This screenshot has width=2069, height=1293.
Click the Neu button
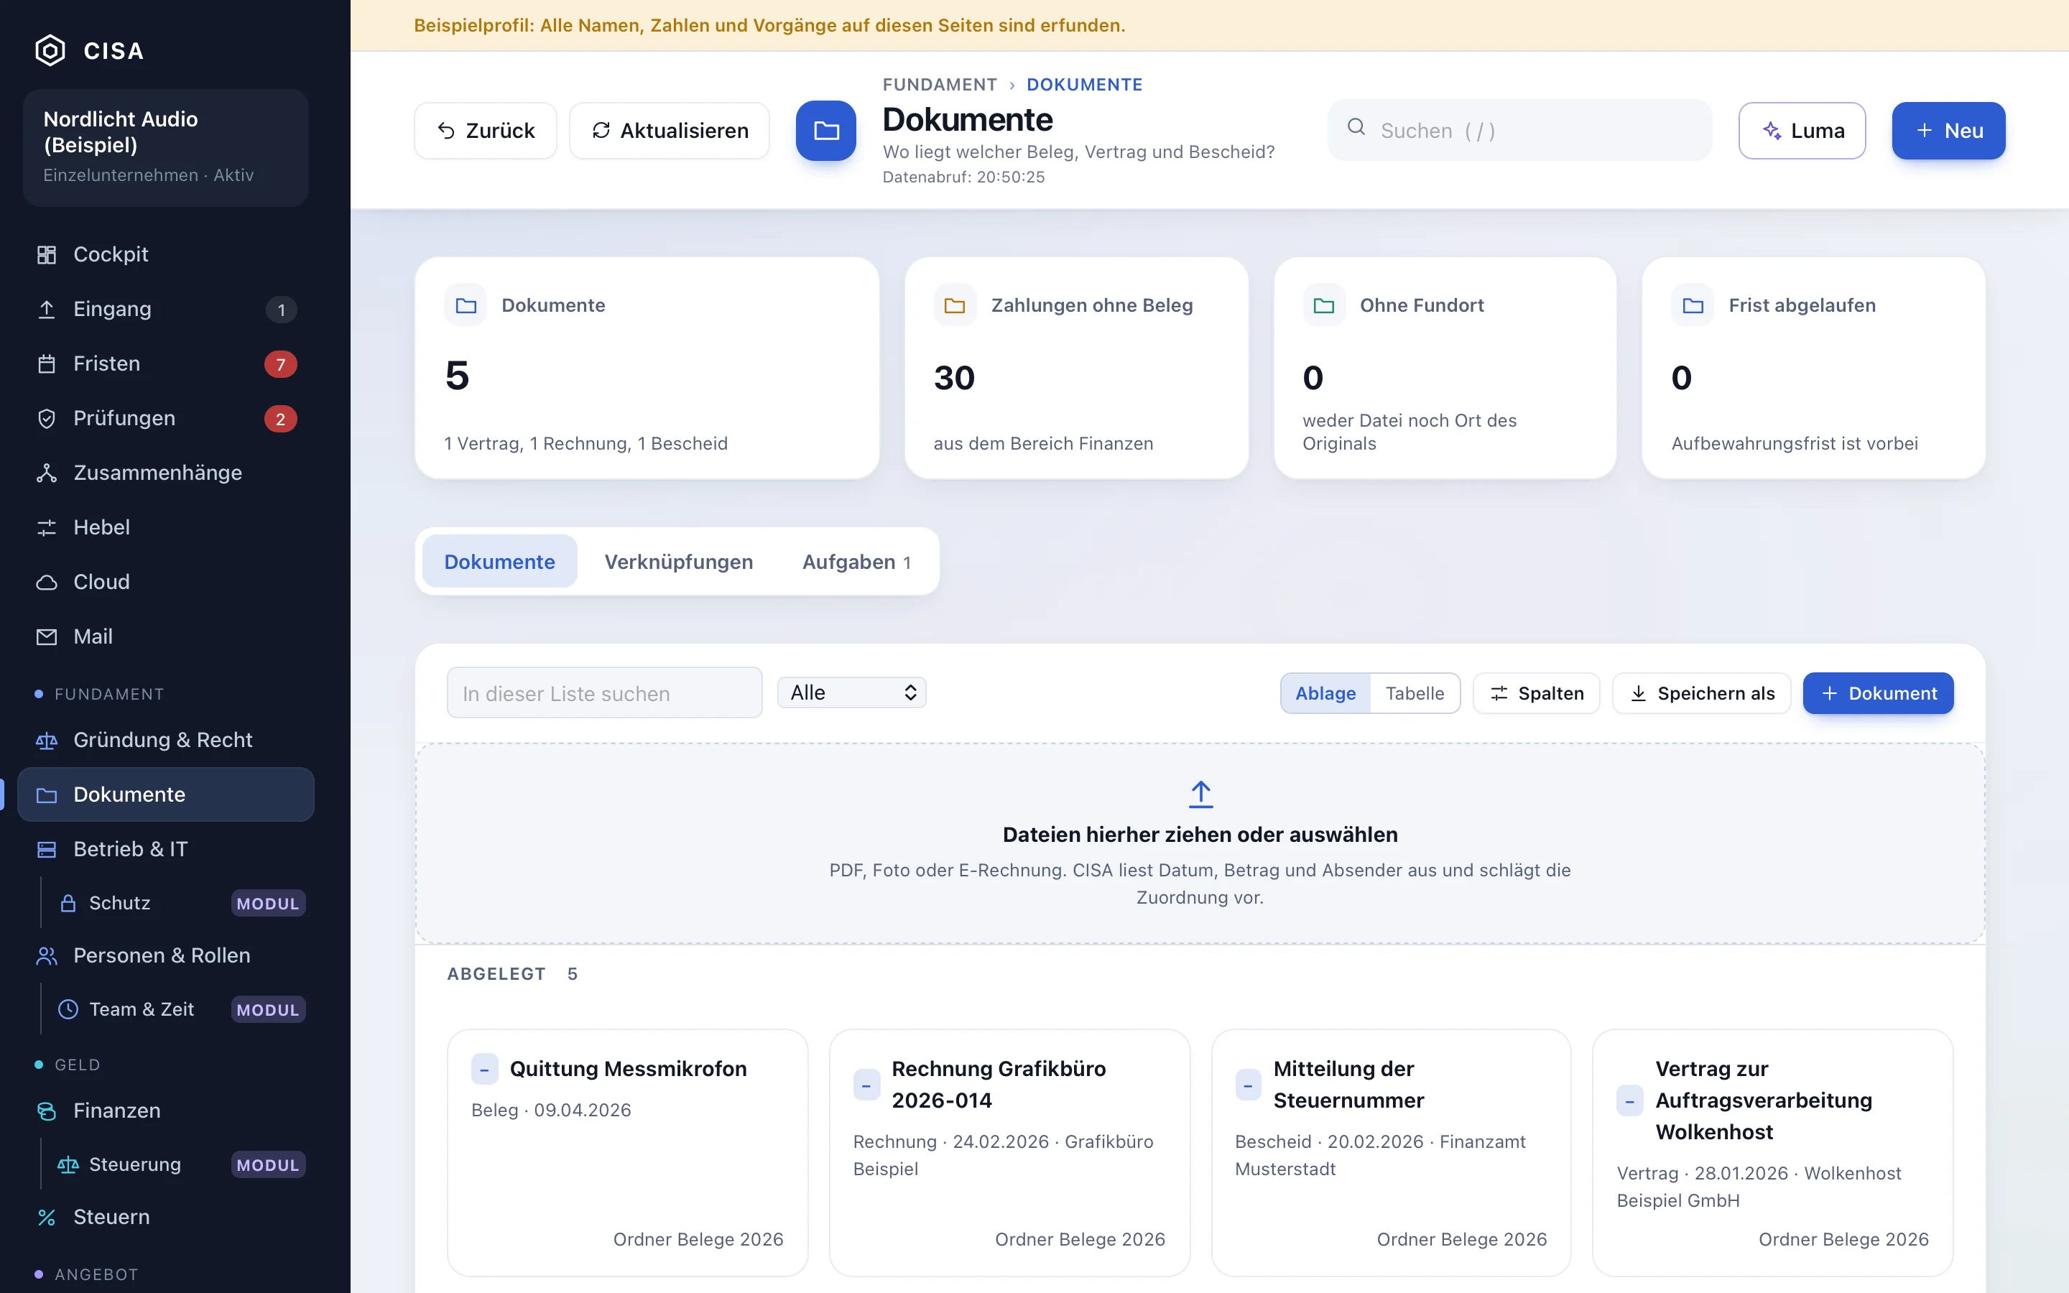pos(1948,131)
